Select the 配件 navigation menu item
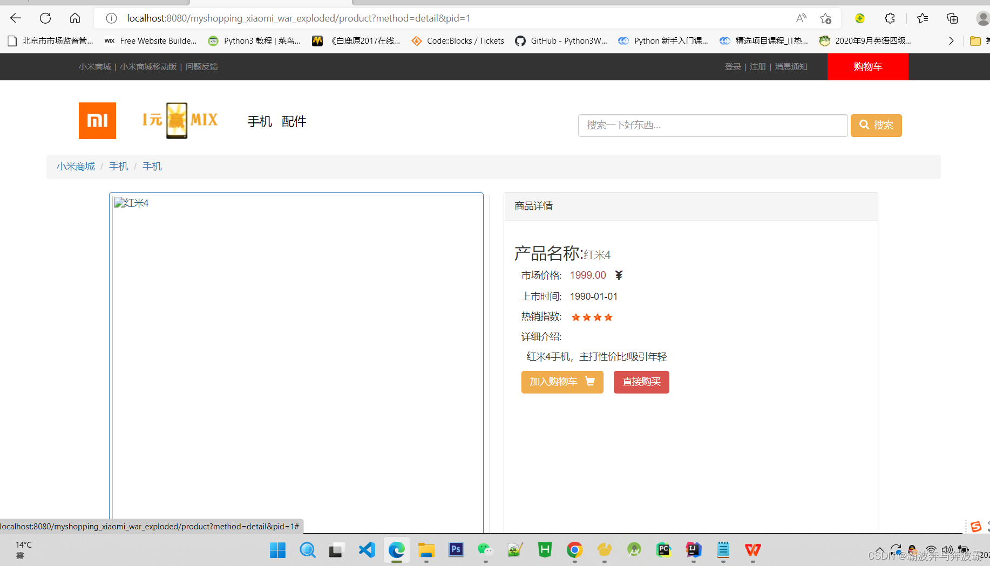This screenshot has width=990, height=566. 294,121
